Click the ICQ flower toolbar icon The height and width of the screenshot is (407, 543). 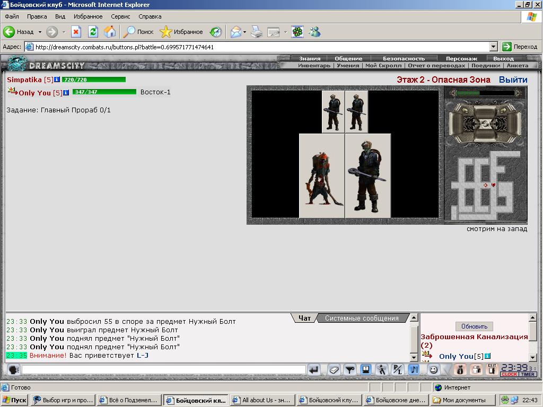(297, 32)
